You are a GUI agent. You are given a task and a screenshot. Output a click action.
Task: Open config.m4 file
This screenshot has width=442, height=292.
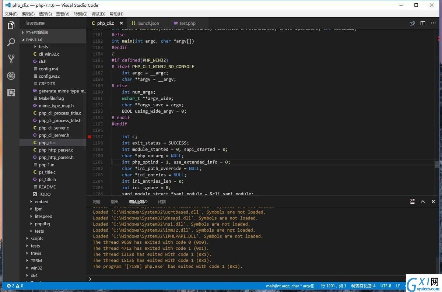[x=53, y=69]
